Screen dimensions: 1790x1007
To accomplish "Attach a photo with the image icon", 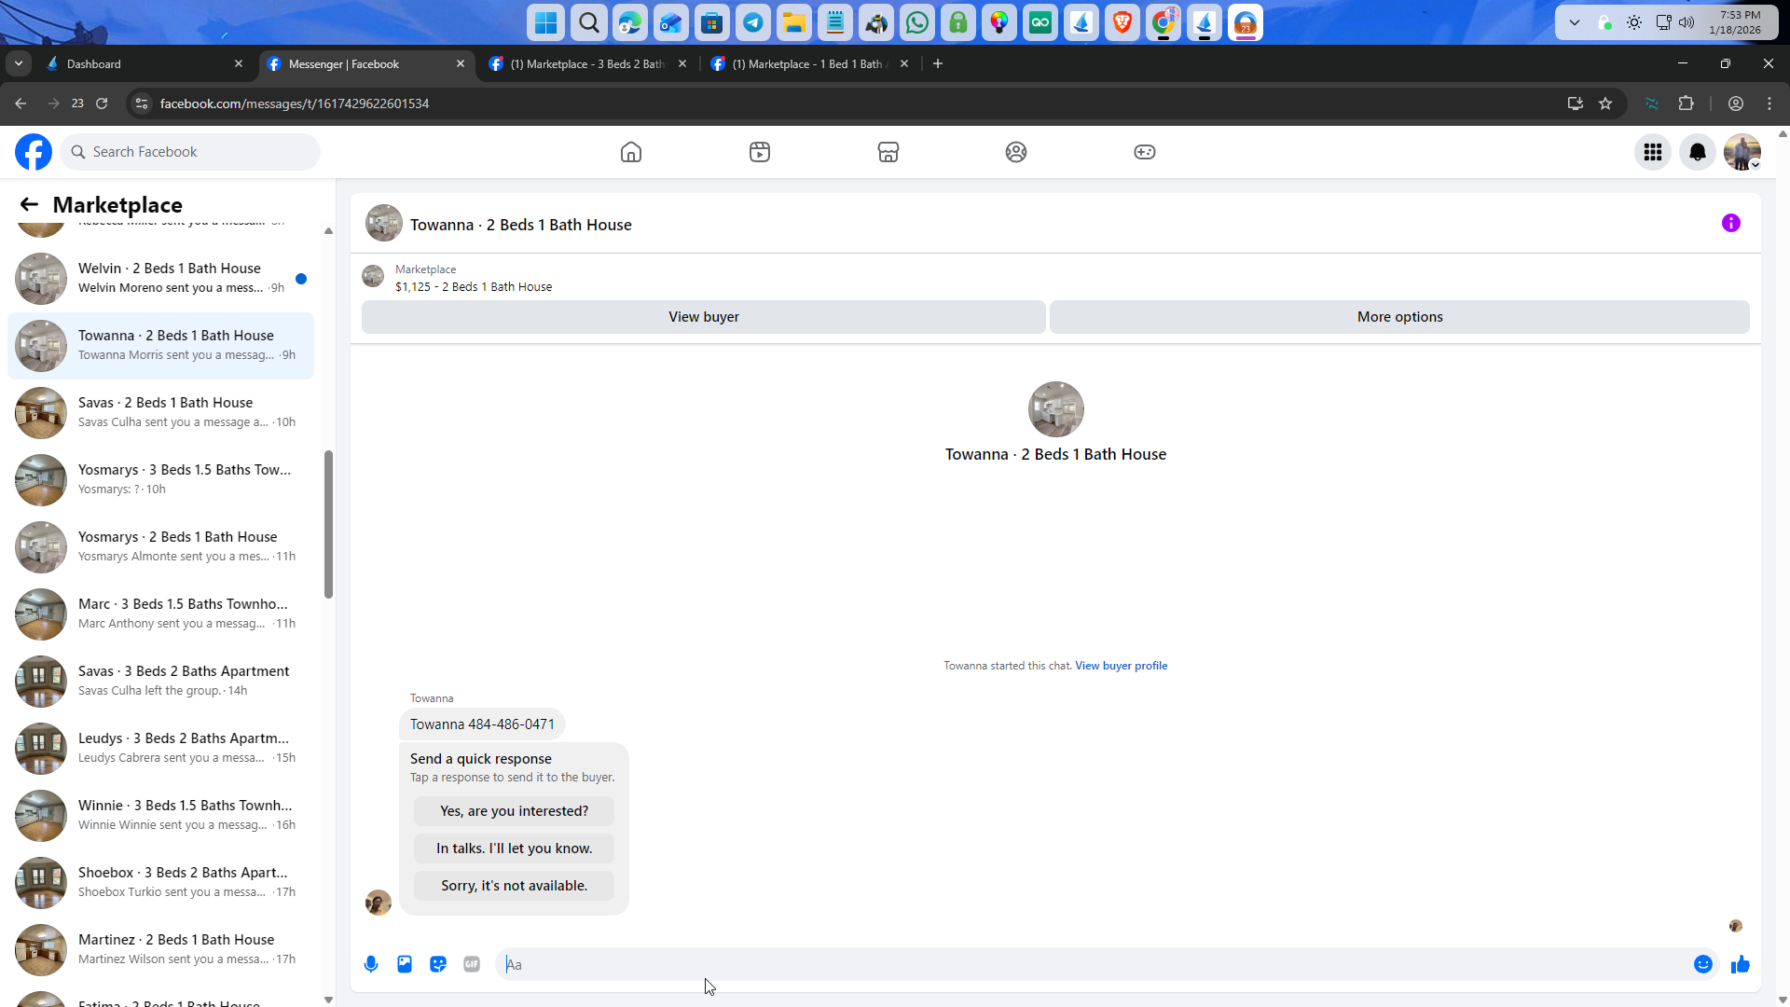I will [405, 964].
